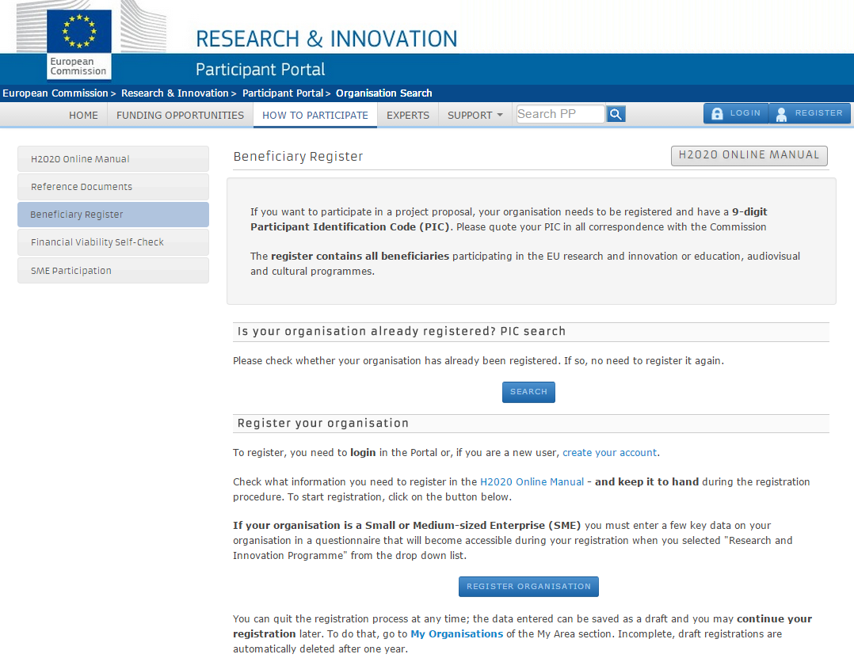Follow the create your account link

click(609, 452)
